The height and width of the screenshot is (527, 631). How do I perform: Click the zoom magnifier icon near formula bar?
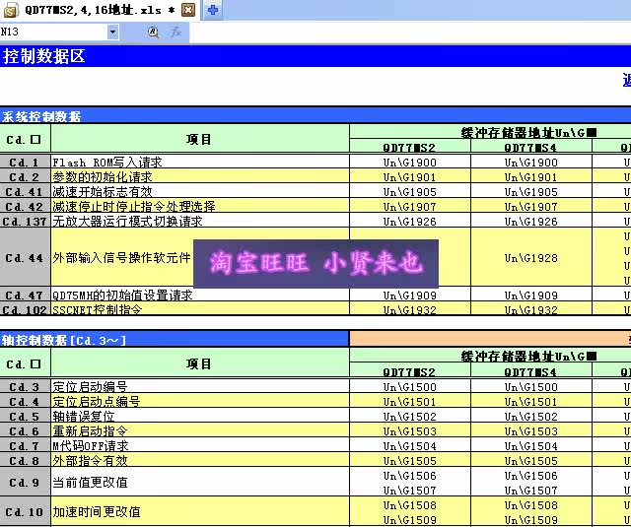point(153,32)
